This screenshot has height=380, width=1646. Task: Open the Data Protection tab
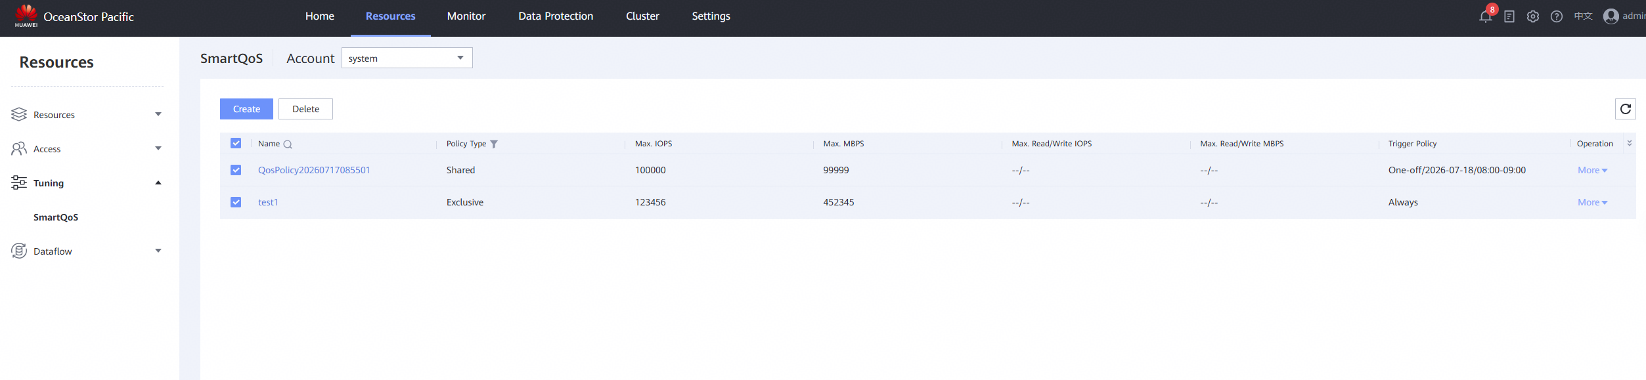click(x=556, y=16)
